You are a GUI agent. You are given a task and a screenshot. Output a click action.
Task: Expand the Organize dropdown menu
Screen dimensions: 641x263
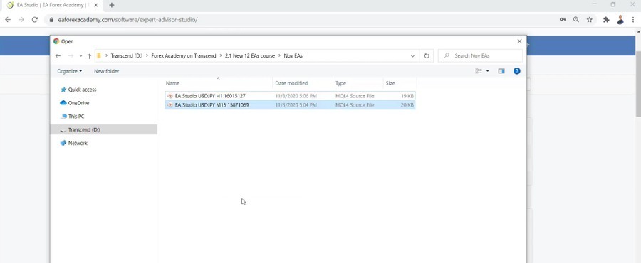70,71
